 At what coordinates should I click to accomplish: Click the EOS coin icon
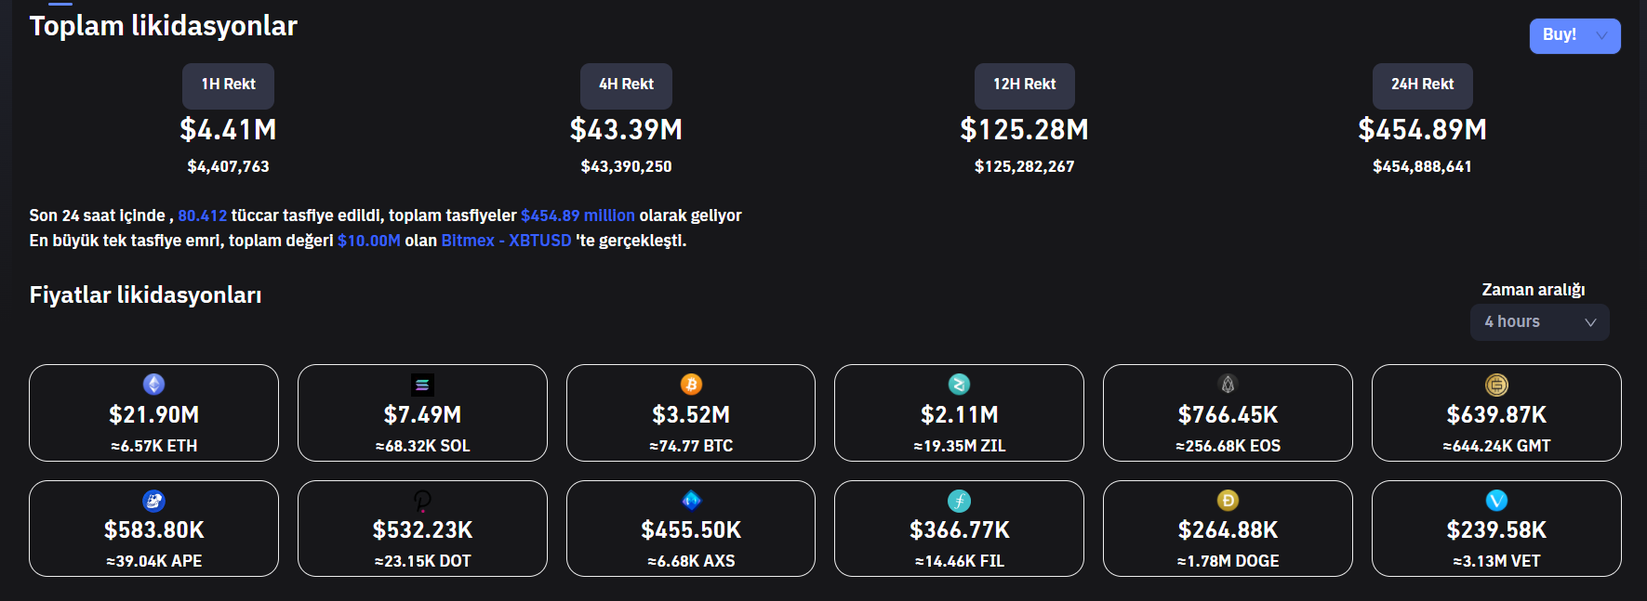1228,385
